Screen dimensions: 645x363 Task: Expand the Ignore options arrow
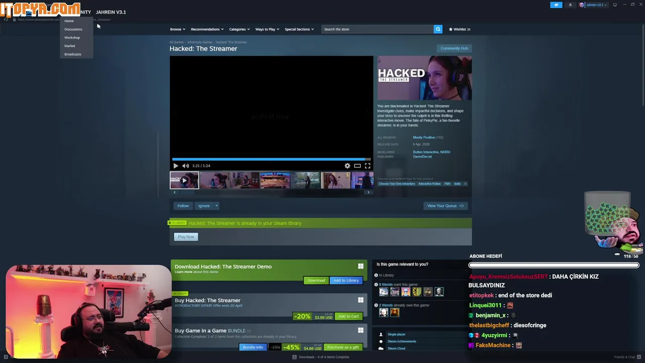(216, 206)
